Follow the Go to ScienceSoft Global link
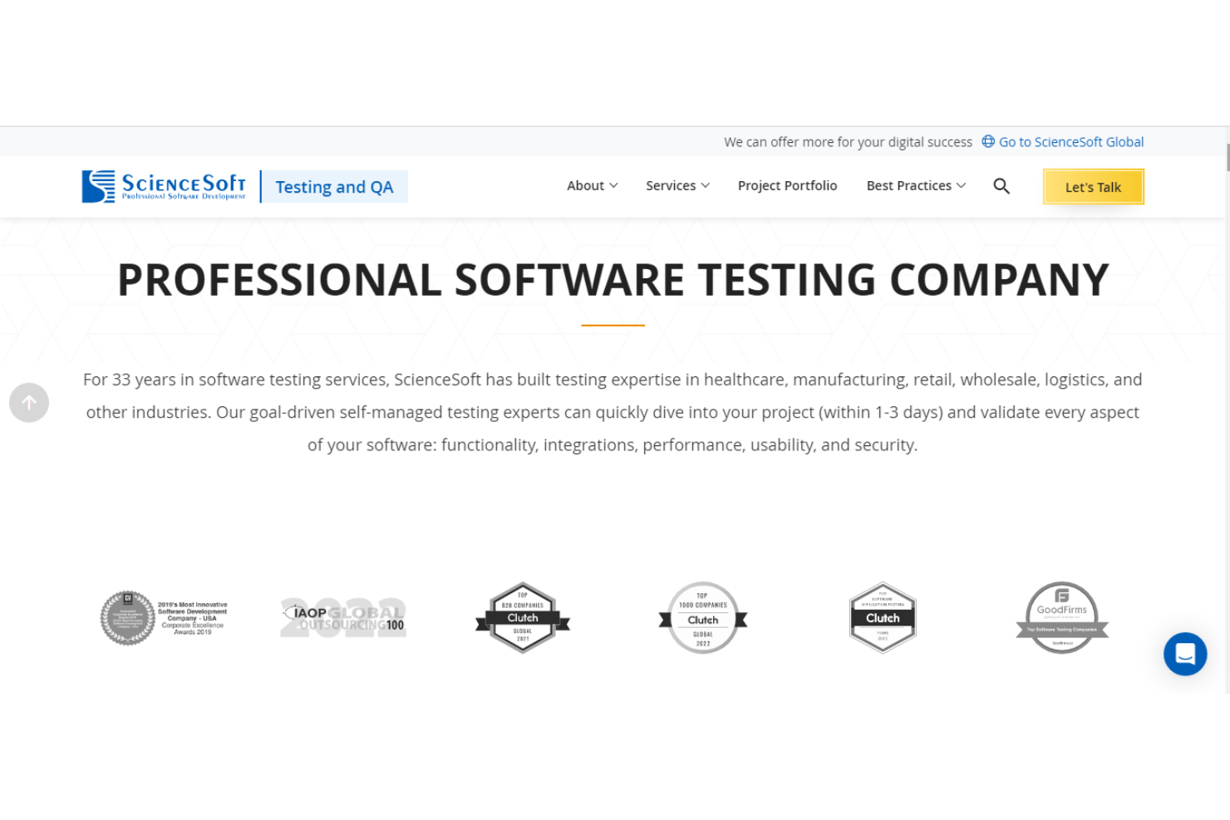This screenshot has height=820, width=1230. coord(1072,141)
